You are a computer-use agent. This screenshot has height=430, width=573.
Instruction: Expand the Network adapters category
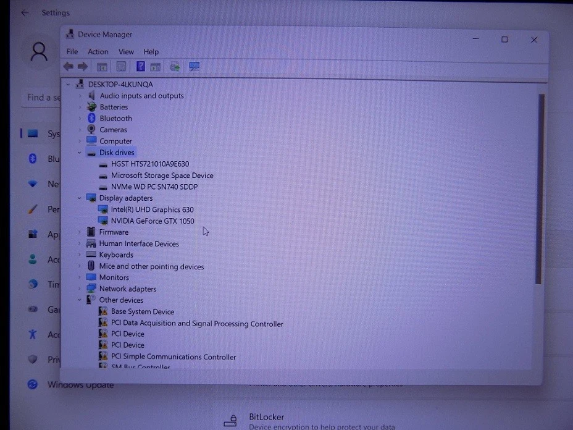pos(80,289)
